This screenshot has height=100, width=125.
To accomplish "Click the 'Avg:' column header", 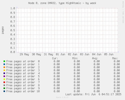I will click(95, 58).
